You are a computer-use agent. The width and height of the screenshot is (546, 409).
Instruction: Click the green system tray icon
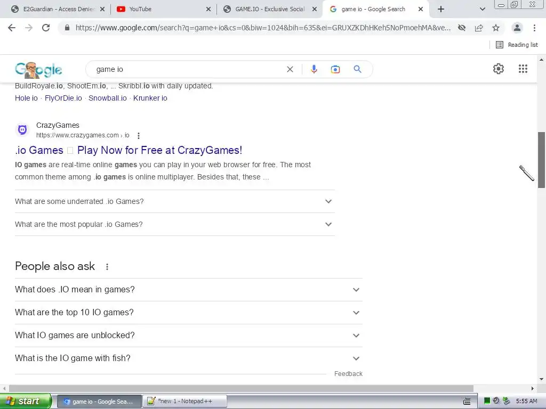point(487,401)
